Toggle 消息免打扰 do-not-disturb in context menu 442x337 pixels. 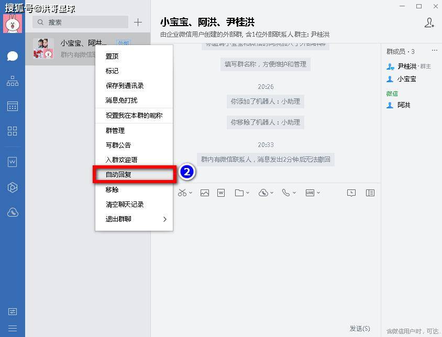coord(121,100)
